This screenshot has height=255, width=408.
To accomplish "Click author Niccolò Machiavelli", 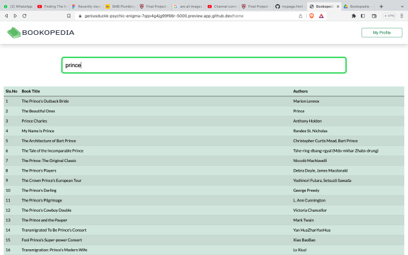I will 310,161.
